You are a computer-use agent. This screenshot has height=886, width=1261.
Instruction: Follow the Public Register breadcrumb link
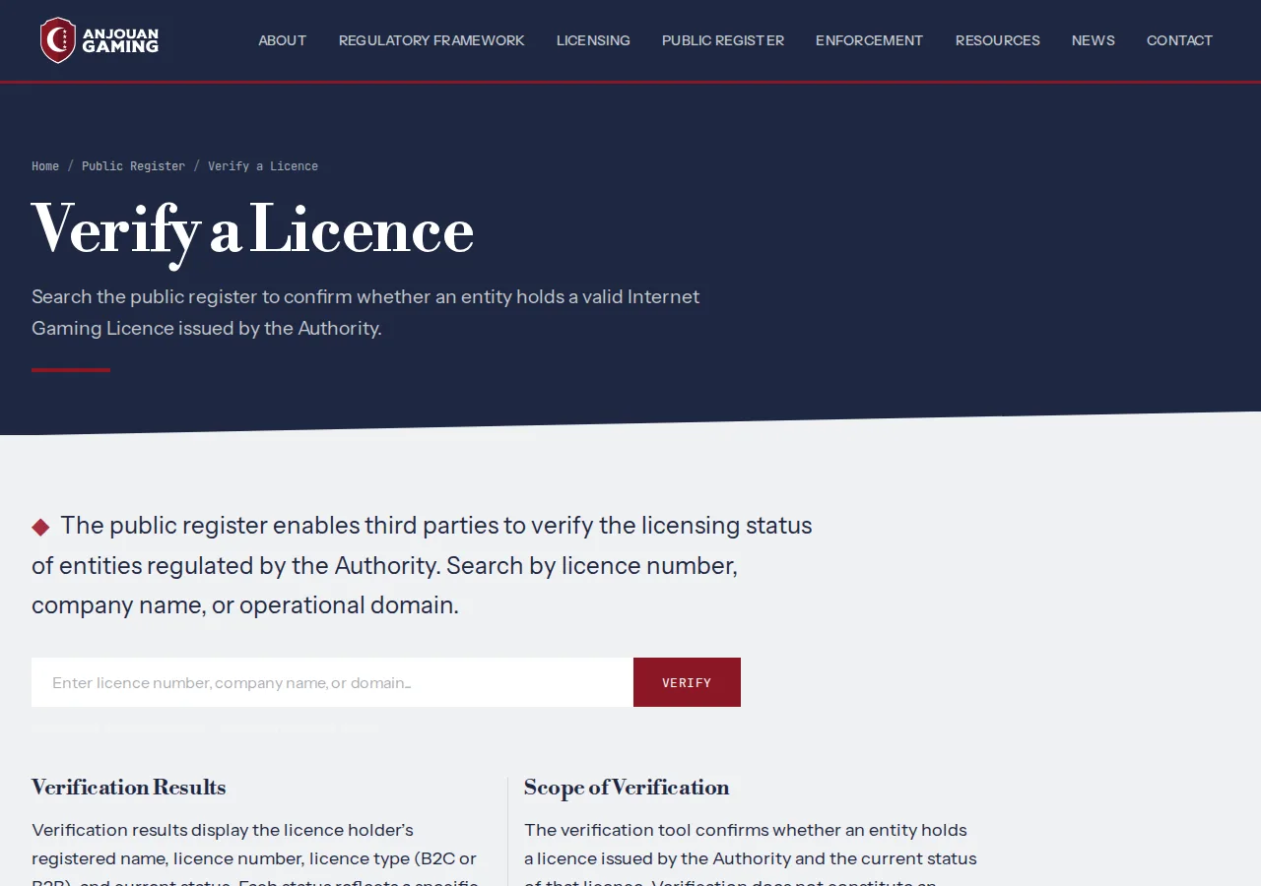click(133, 166)
